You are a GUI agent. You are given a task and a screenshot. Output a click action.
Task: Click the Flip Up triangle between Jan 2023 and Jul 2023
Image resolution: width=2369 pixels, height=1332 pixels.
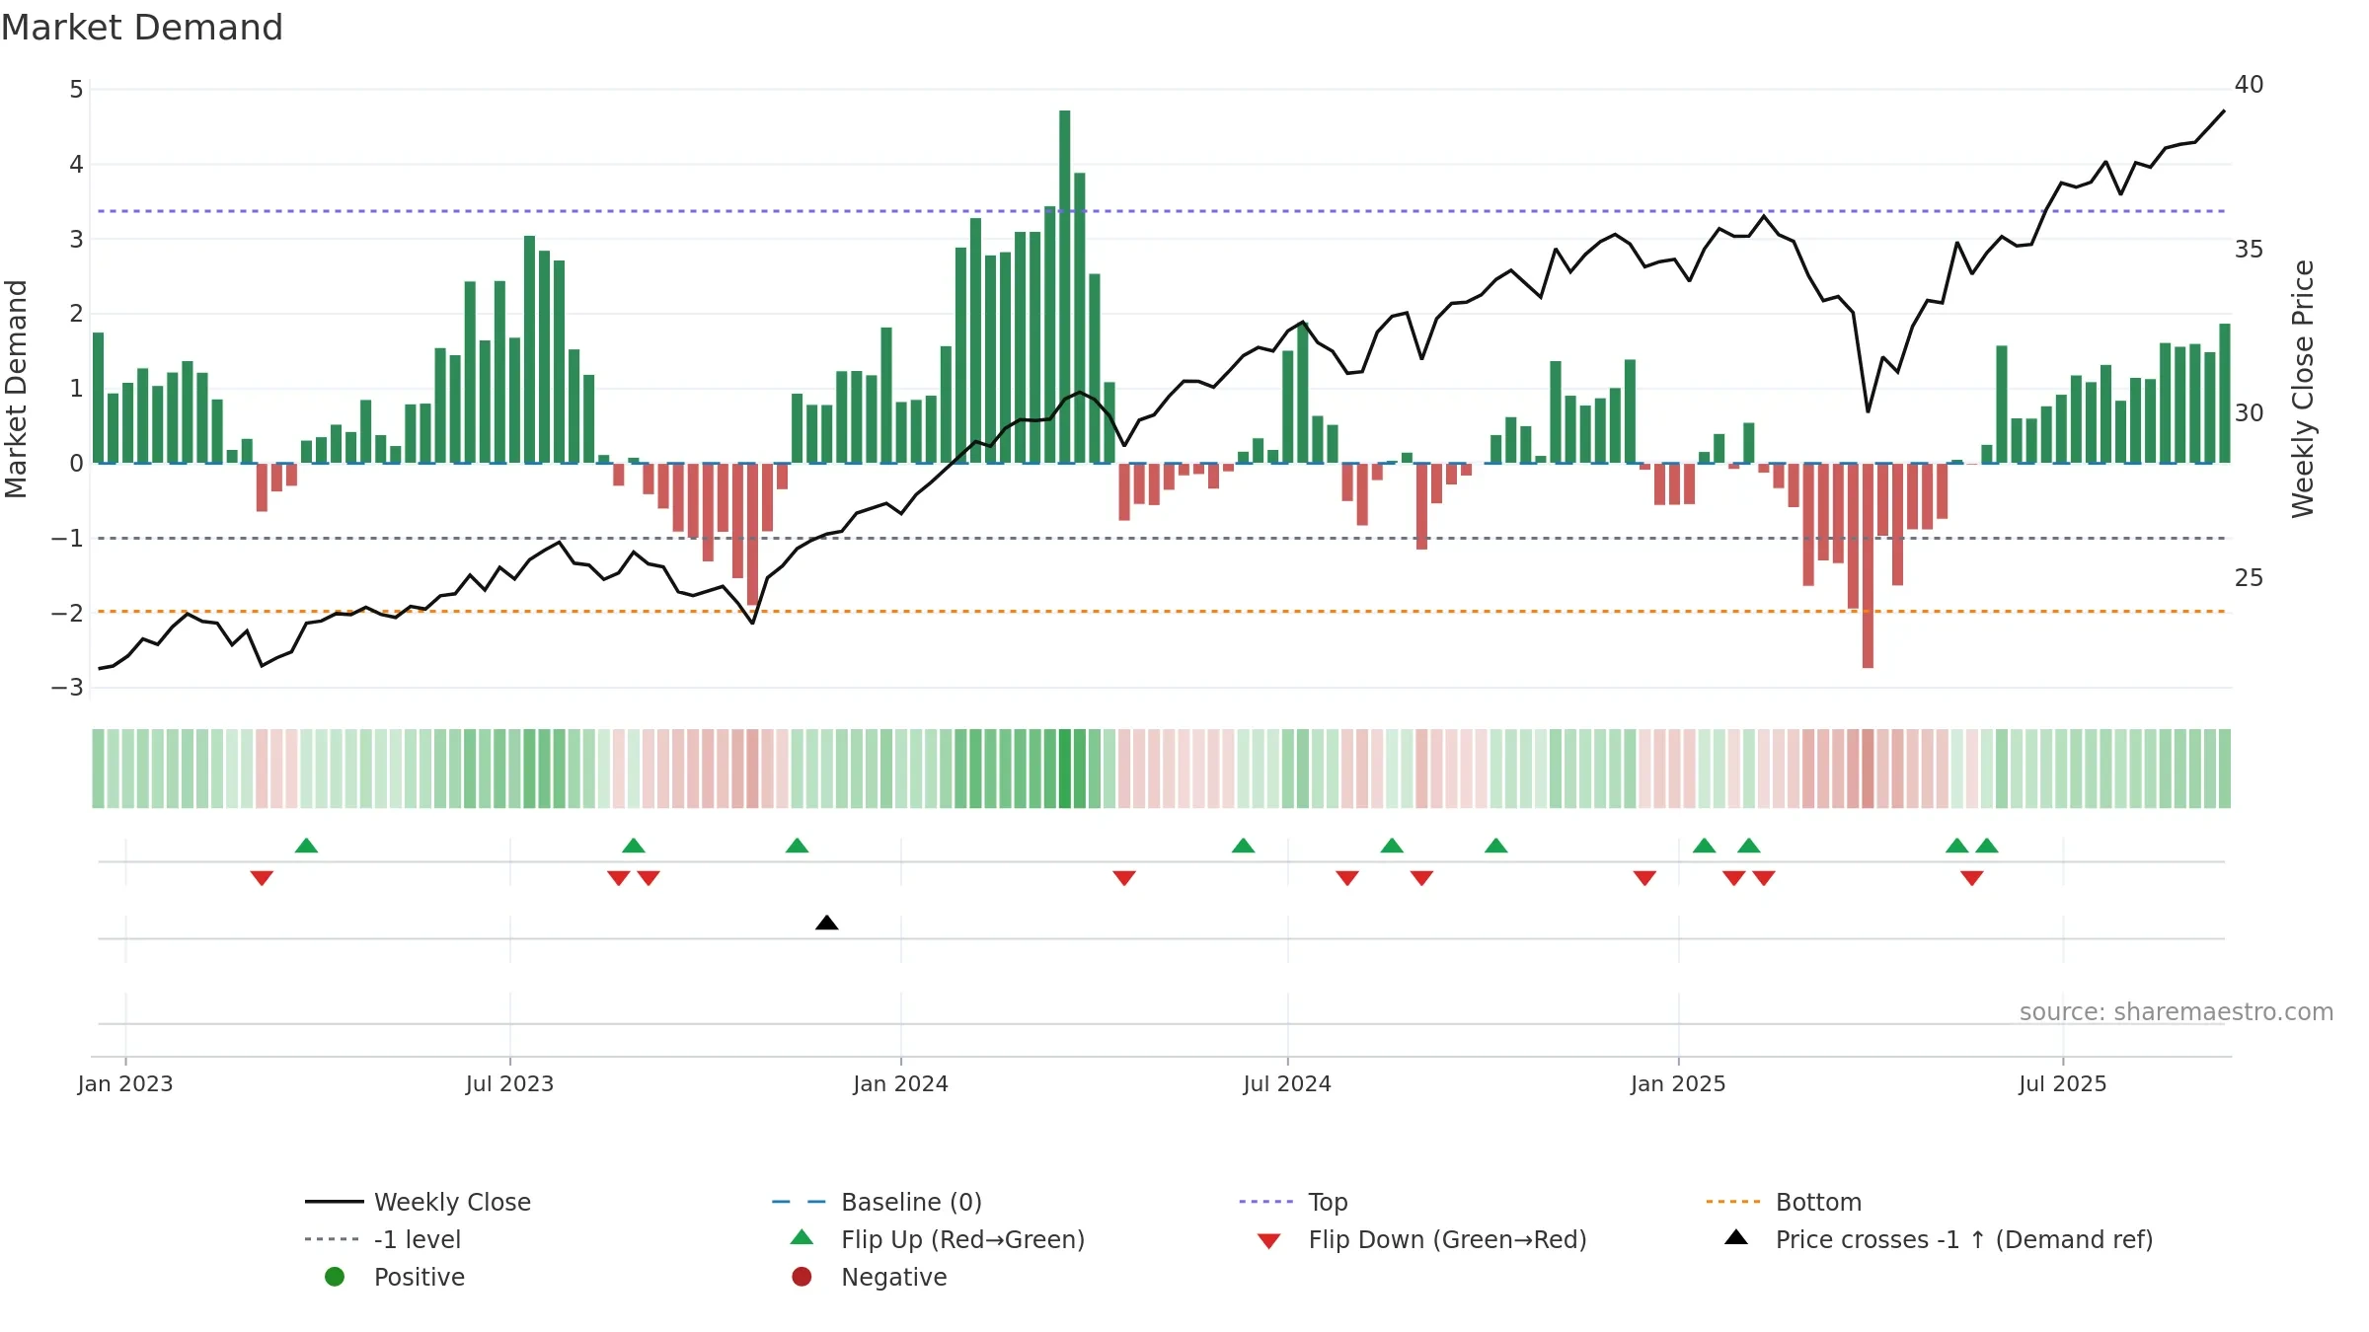[x=306, y=846]
